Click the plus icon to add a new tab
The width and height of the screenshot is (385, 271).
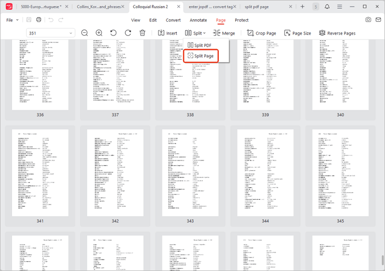[303, 7]
